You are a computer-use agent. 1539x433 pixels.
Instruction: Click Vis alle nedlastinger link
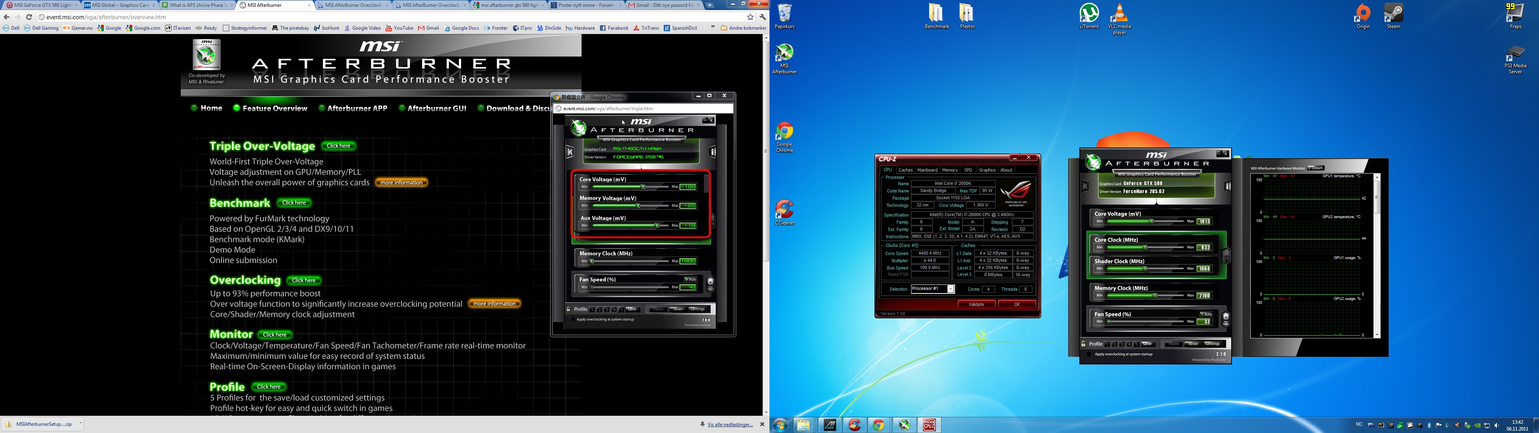(x=730, y=425)
